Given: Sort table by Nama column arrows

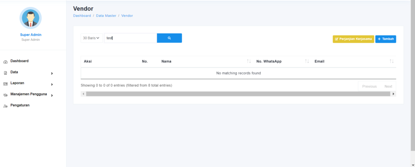Looking at the screenshot, I should pos(249,61).
